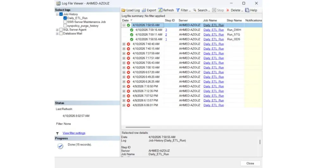Screen dimensions: 317x168
Task: Select the Run_DWH step name cell
Action: (x=234, y=30)
